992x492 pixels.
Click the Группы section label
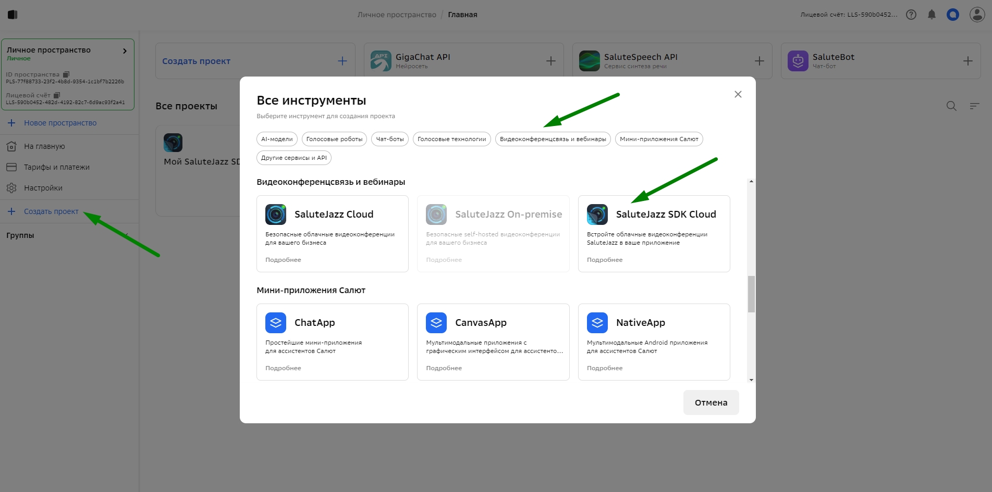20,235
